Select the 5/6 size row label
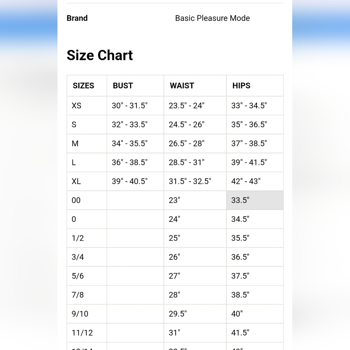This screenshot has height=350, width=350. 77,276
